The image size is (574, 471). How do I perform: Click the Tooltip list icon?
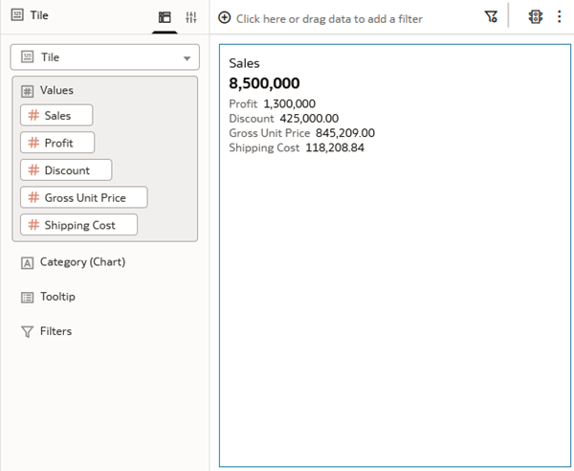(27, 297)
